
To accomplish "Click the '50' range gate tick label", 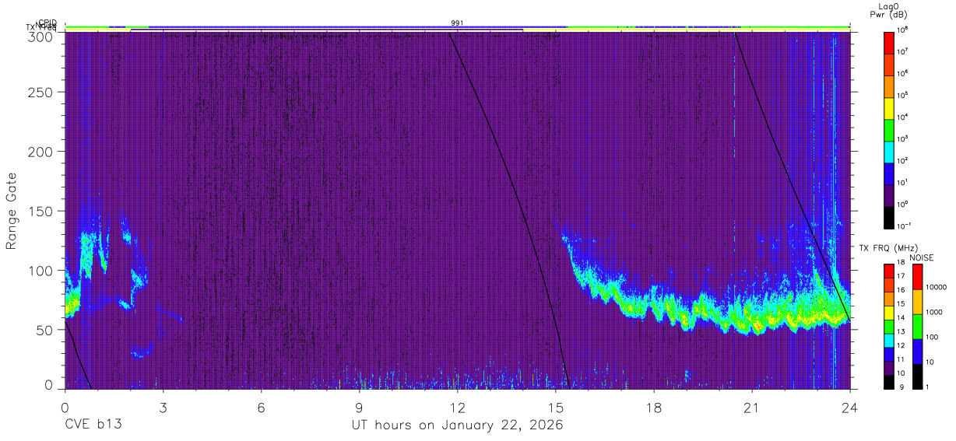I will (44, 330).
